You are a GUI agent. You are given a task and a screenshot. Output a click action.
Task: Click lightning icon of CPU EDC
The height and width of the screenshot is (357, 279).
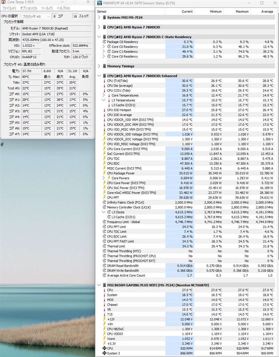pos(104,163)
